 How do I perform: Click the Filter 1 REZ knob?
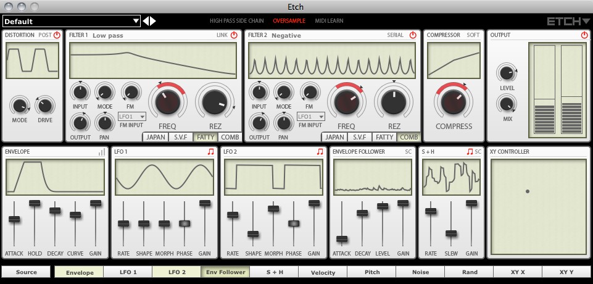215,102
